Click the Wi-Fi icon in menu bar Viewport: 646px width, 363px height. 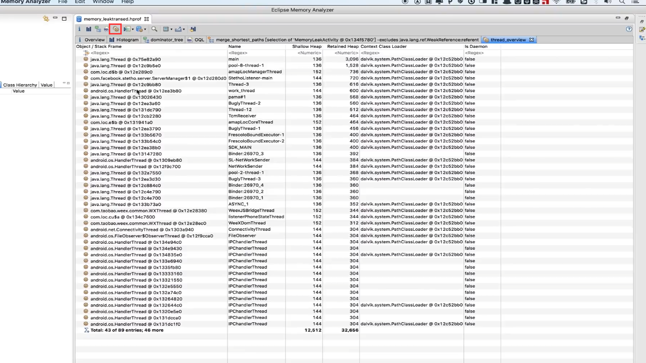555,2
